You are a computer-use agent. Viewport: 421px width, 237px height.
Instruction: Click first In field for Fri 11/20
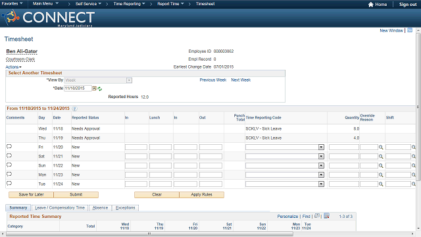pyautogui.click(x=136, y=147)
